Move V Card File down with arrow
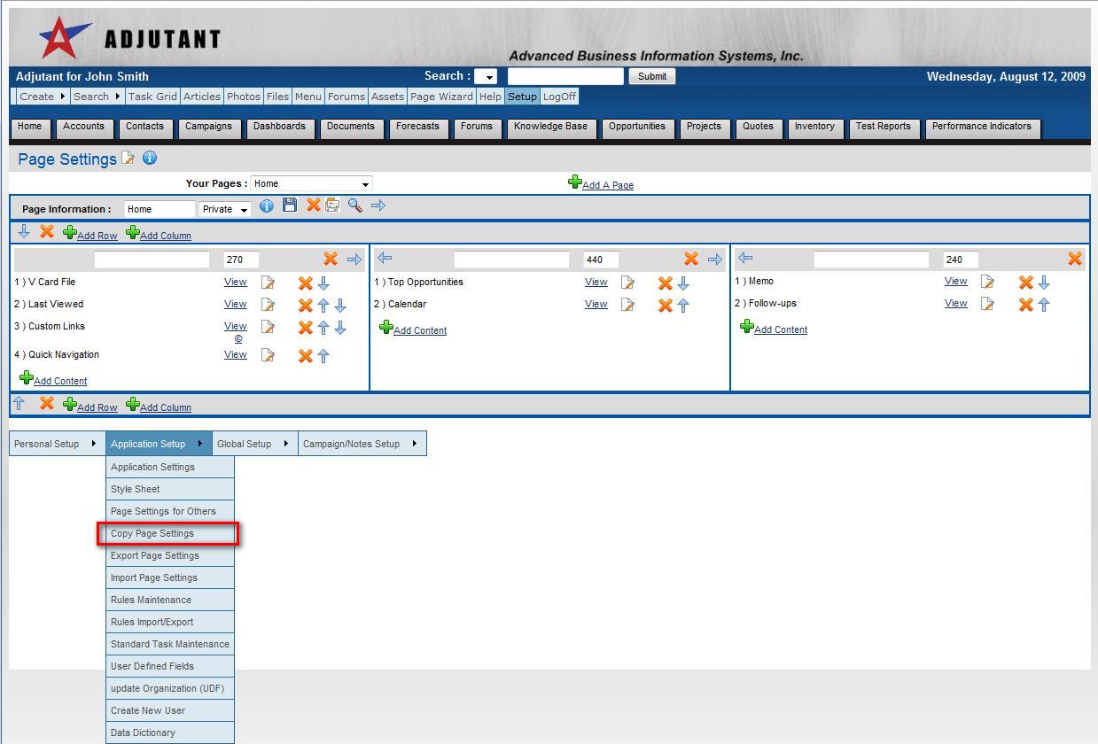This screenshot has height=744, width=1098. 323,283
